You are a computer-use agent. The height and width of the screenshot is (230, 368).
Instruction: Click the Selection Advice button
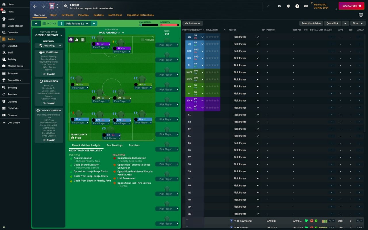point(311,23)
